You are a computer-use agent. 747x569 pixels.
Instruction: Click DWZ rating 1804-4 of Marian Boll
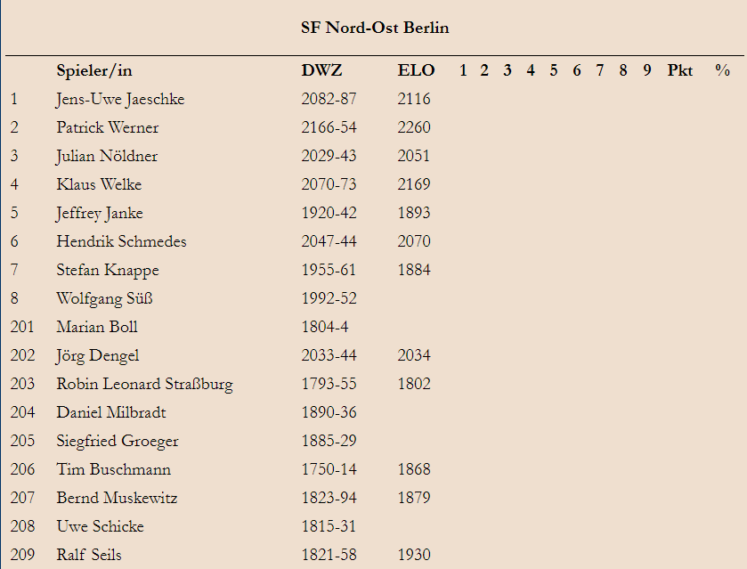(325, 327)
